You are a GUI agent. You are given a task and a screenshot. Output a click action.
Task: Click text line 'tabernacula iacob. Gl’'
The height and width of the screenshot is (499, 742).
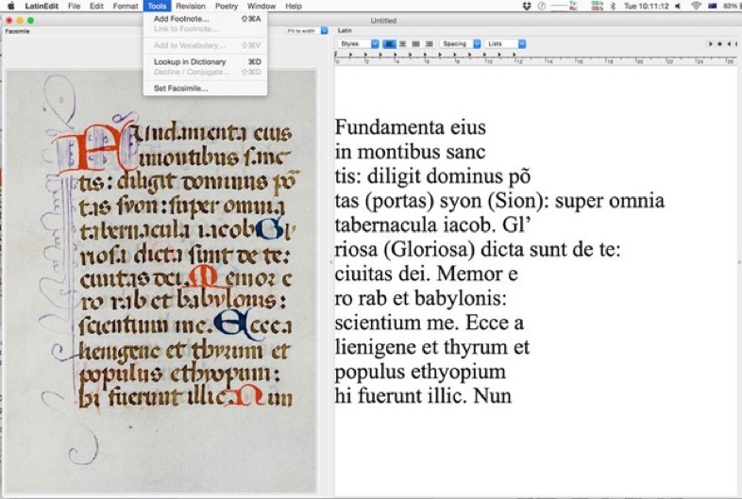click(x=431, y=225)
